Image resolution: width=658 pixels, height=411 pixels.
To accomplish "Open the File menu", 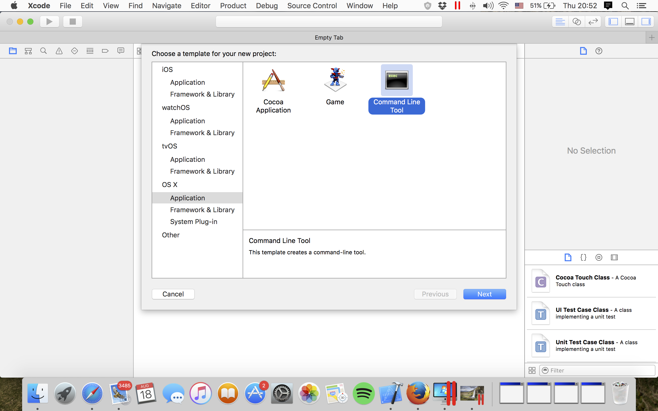I will (x=66, y=6).
